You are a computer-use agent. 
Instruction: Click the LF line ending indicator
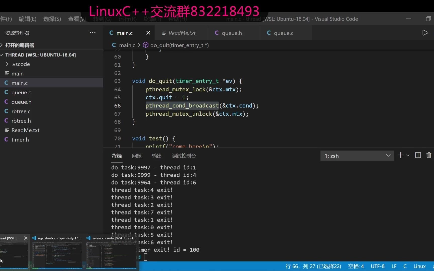[394, 266]
